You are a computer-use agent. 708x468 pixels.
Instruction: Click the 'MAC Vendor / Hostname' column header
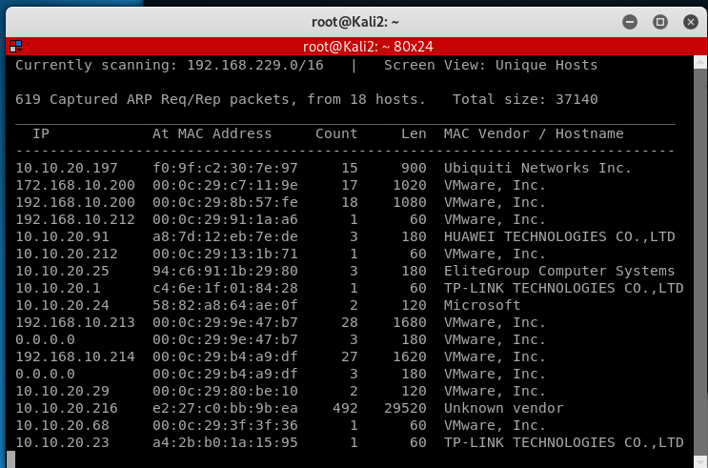pyautogui.click(x=534, y=133)
